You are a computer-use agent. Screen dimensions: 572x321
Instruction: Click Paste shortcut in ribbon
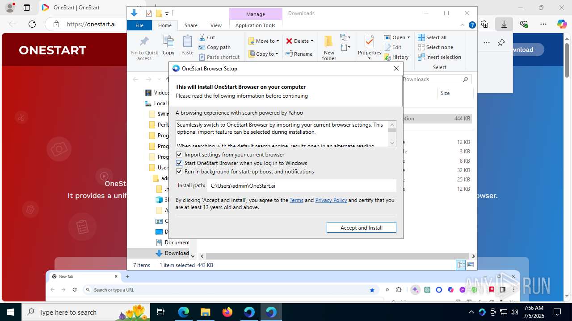[x=219, y=57]
